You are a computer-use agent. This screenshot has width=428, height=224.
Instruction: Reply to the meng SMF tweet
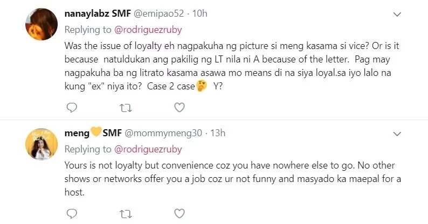(x=72, y=214)
